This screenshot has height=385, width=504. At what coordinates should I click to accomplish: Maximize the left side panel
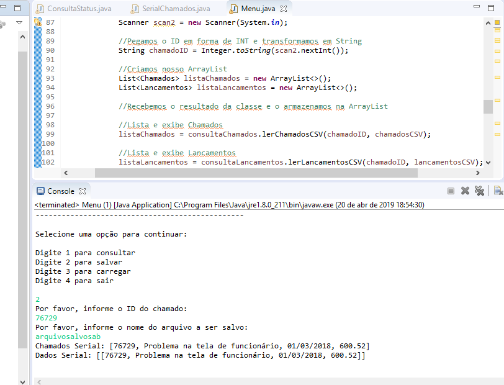click(17, 7)
